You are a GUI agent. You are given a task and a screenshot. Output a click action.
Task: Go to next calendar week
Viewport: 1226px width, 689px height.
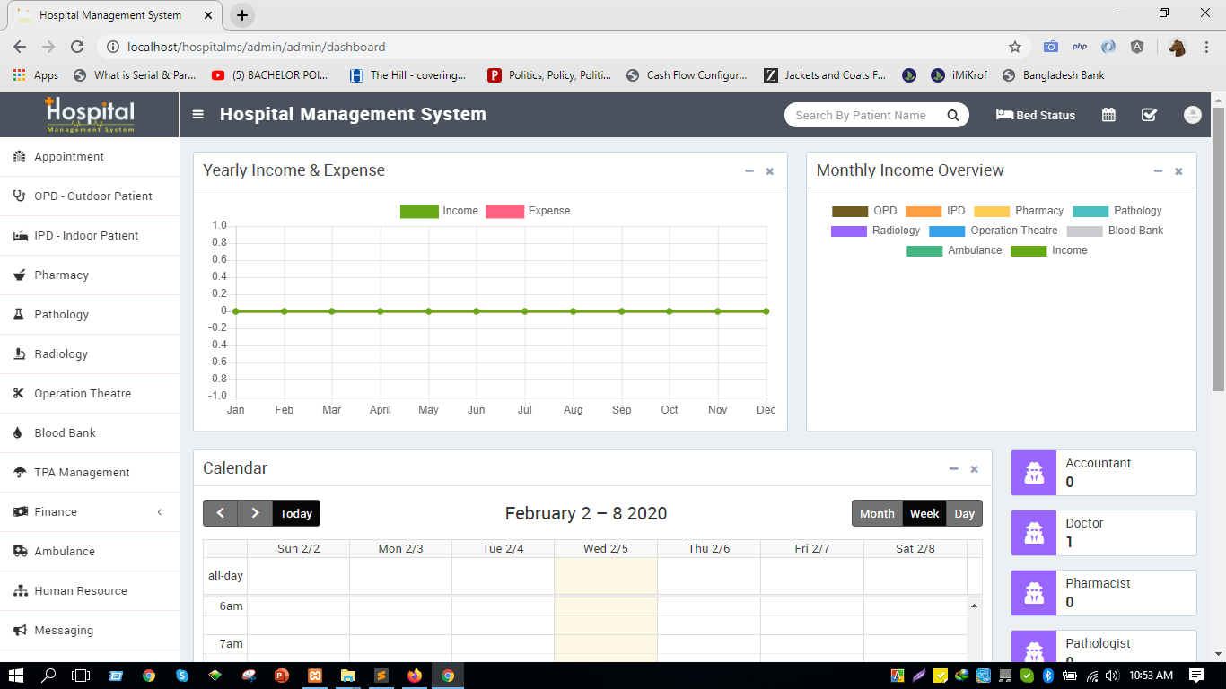coord(255,513)
